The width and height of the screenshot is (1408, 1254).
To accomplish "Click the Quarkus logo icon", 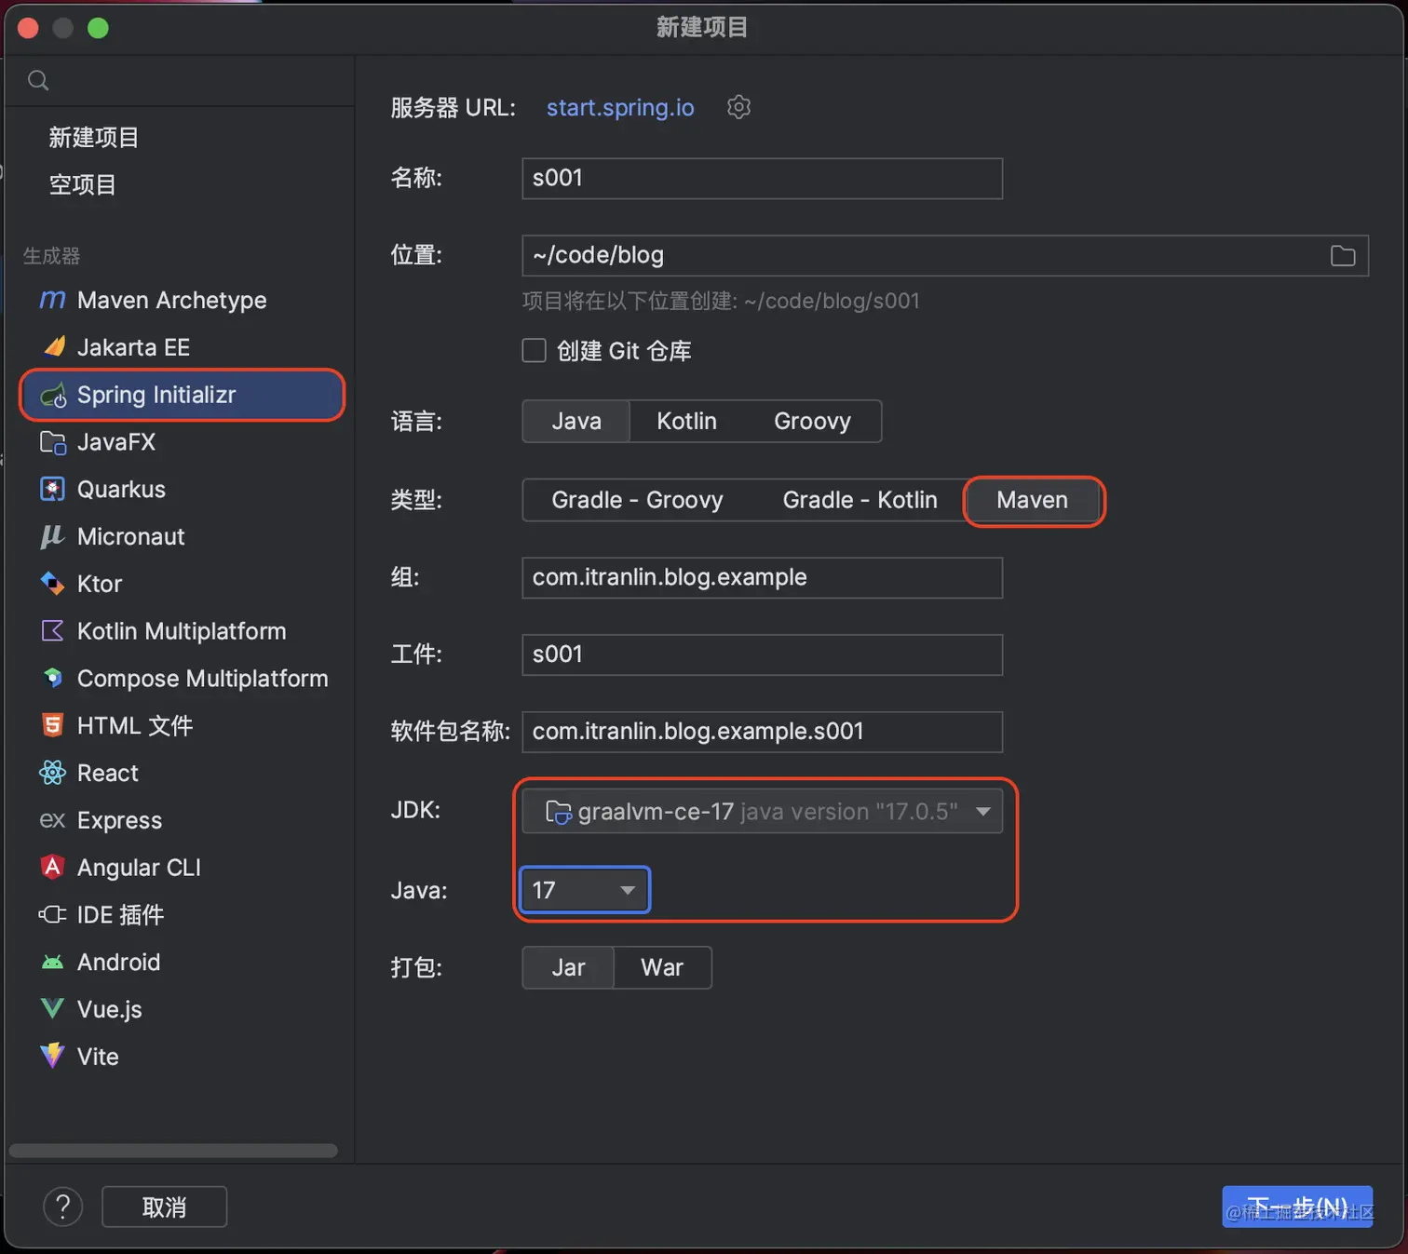I will [x=53, y=489].
